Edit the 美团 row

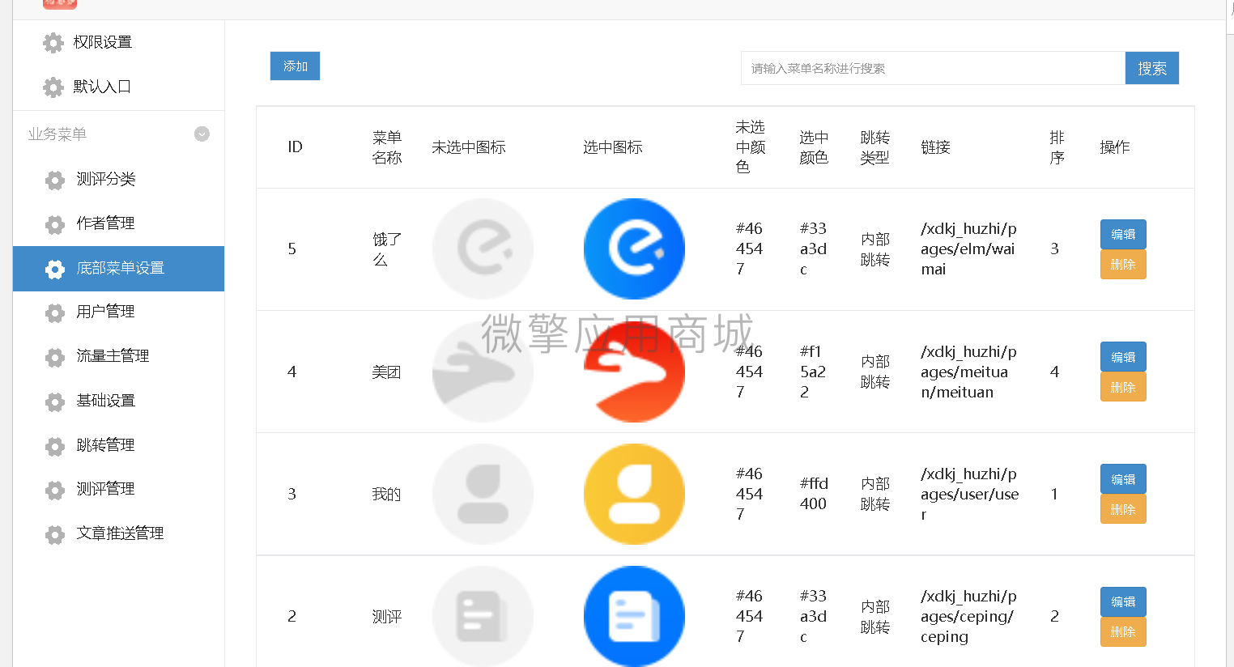tap(1123, 357)
